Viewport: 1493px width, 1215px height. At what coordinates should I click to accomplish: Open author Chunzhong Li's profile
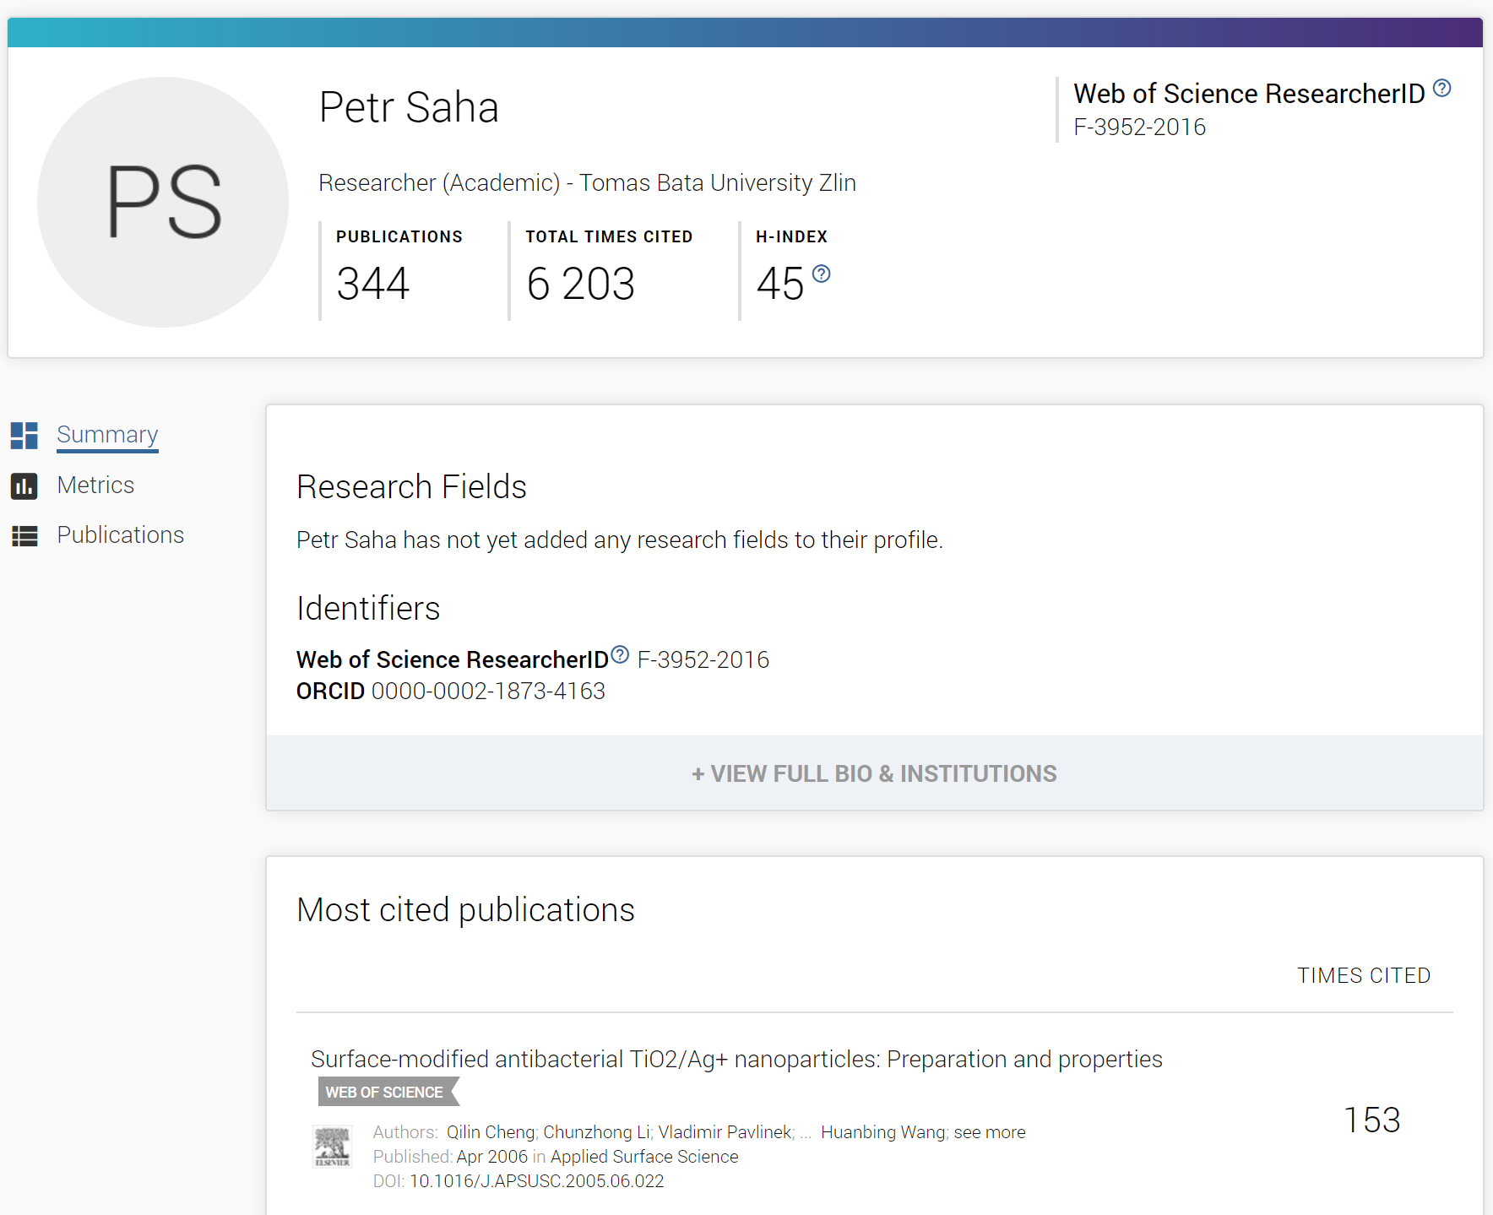click(596, 1132)
